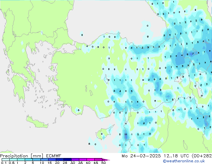
Task: Click the '20' legend scale label
Action: 57,163
